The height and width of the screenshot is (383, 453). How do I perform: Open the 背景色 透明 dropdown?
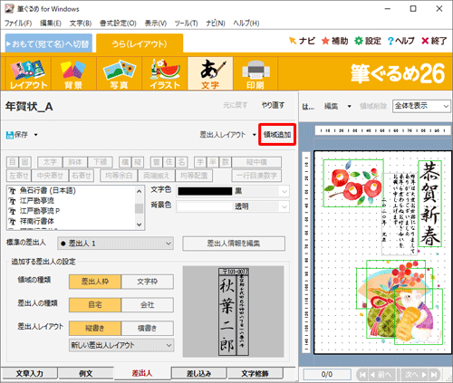(284, 206)
